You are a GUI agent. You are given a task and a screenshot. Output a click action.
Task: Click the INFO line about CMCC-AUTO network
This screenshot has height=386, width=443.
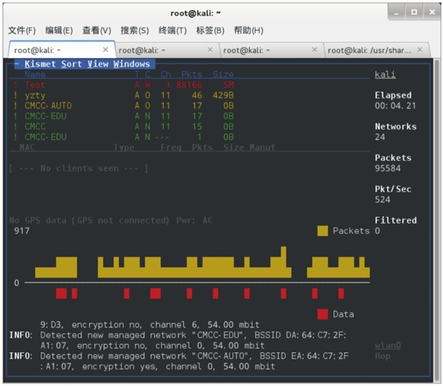pyautogui.click(x=178, y=361)
